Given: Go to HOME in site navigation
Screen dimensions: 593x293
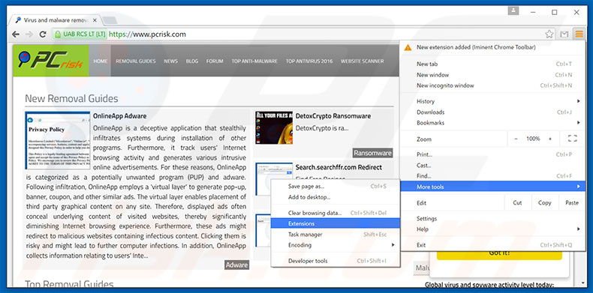Looking at the screenshot, I should [101, 61].
